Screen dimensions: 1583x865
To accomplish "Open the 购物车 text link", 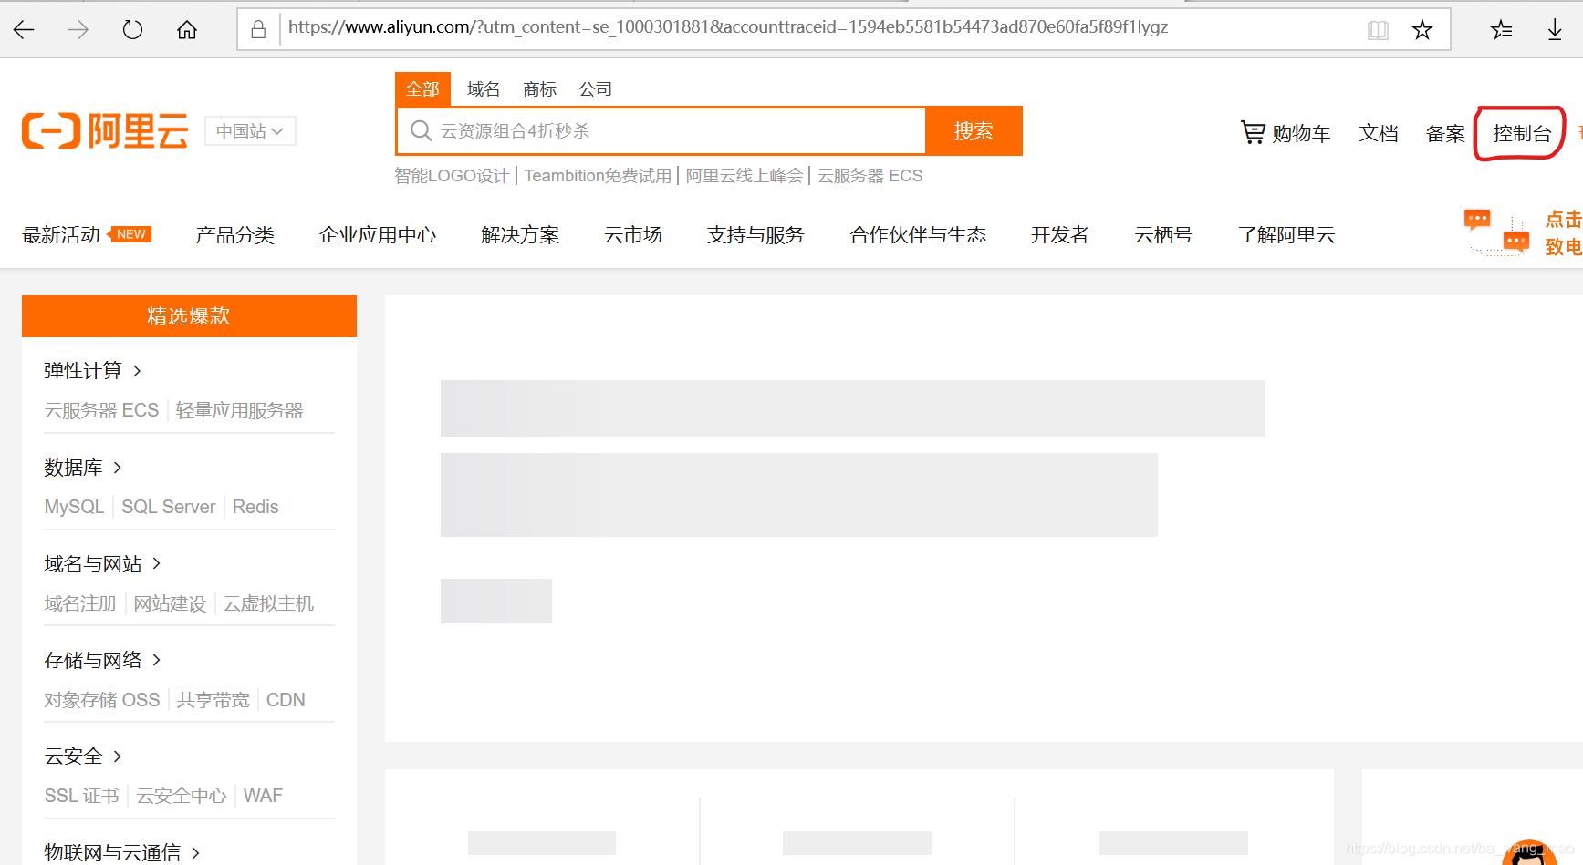I will tap(1301, 134).
